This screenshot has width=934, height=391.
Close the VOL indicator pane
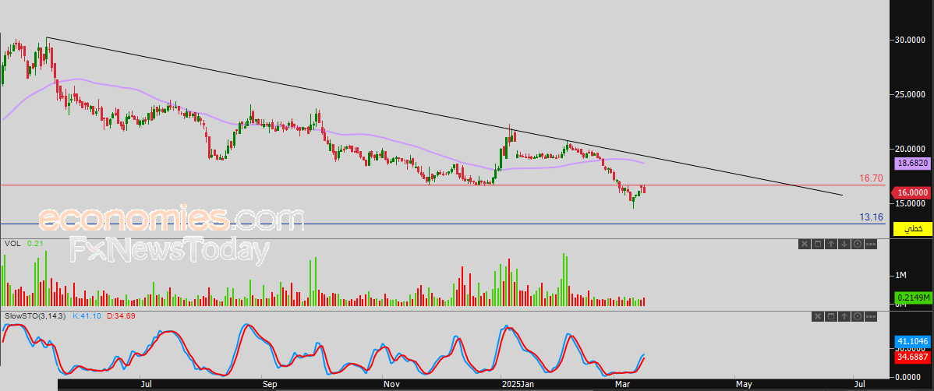tap(805, 244)
